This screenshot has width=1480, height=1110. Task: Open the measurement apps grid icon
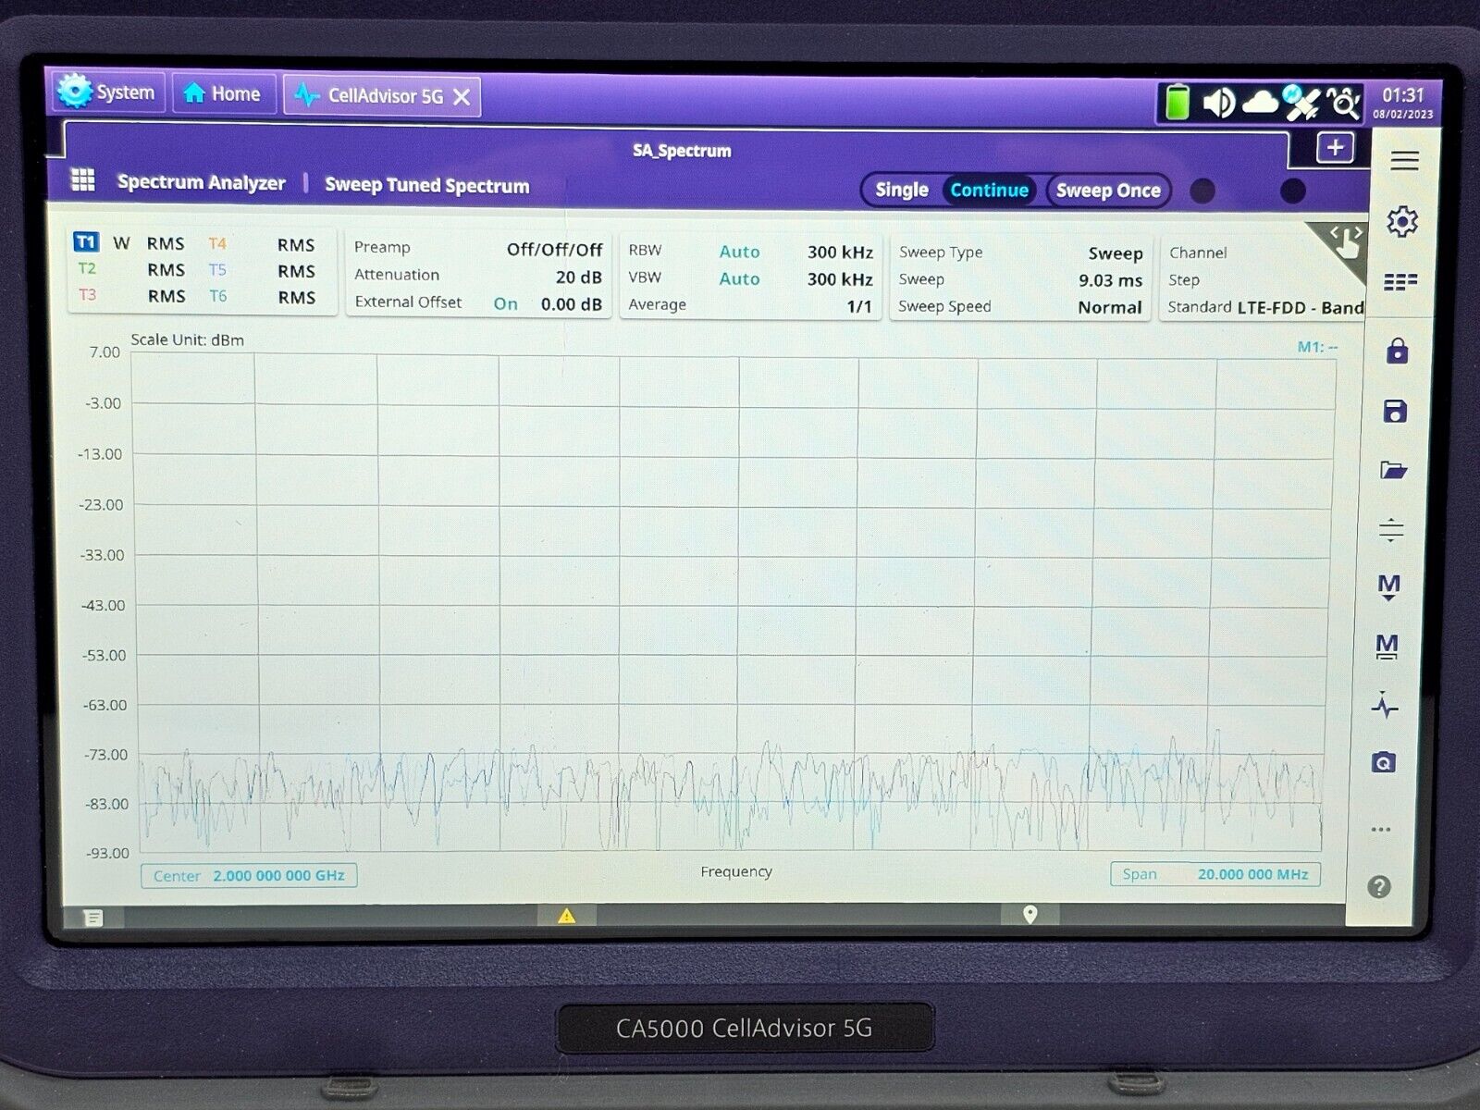[83, 180]
